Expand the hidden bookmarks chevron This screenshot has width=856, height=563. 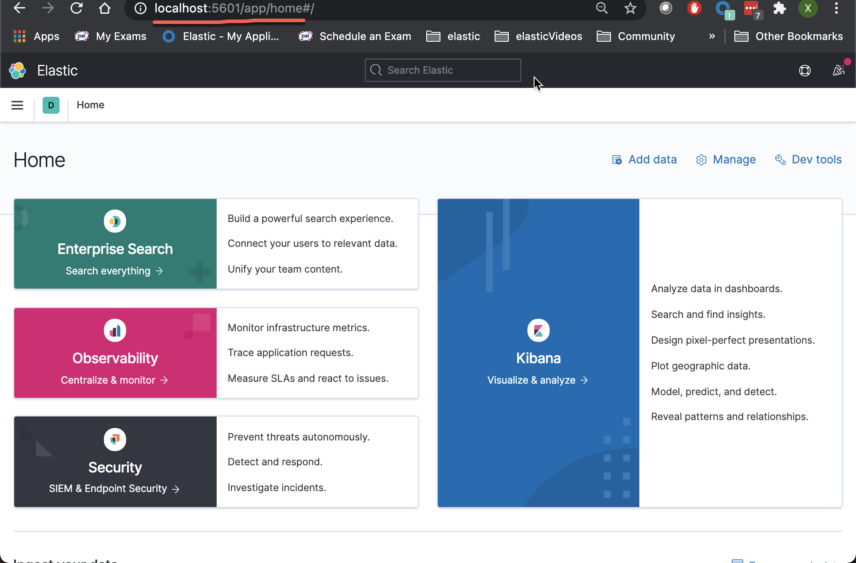(712, 36)
